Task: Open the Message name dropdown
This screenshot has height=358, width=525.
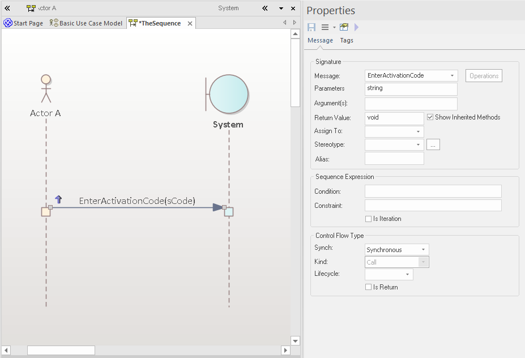Action: (x=412, y=75)
